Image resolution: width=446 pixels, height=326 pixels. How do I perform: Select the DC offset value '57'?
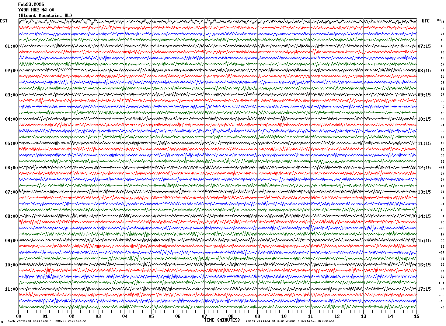pyautogui.click(x=442, y=119)
